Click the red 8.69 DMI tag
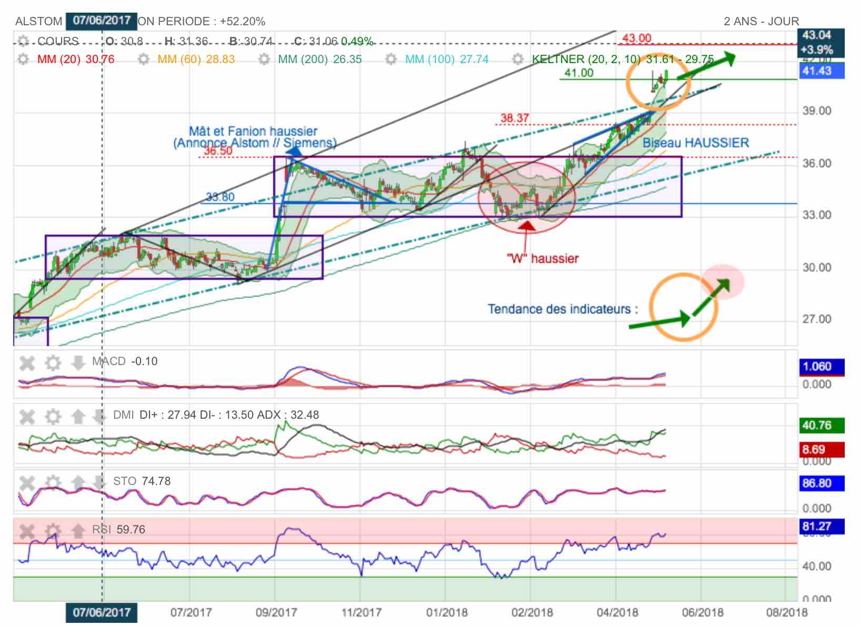Screen dimensions: 860x626 822,450
